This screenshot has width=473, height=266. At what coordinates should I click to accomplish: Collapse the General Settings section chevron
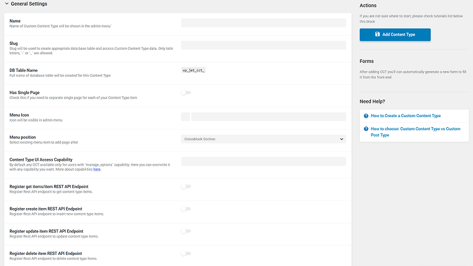pos(7,4)
